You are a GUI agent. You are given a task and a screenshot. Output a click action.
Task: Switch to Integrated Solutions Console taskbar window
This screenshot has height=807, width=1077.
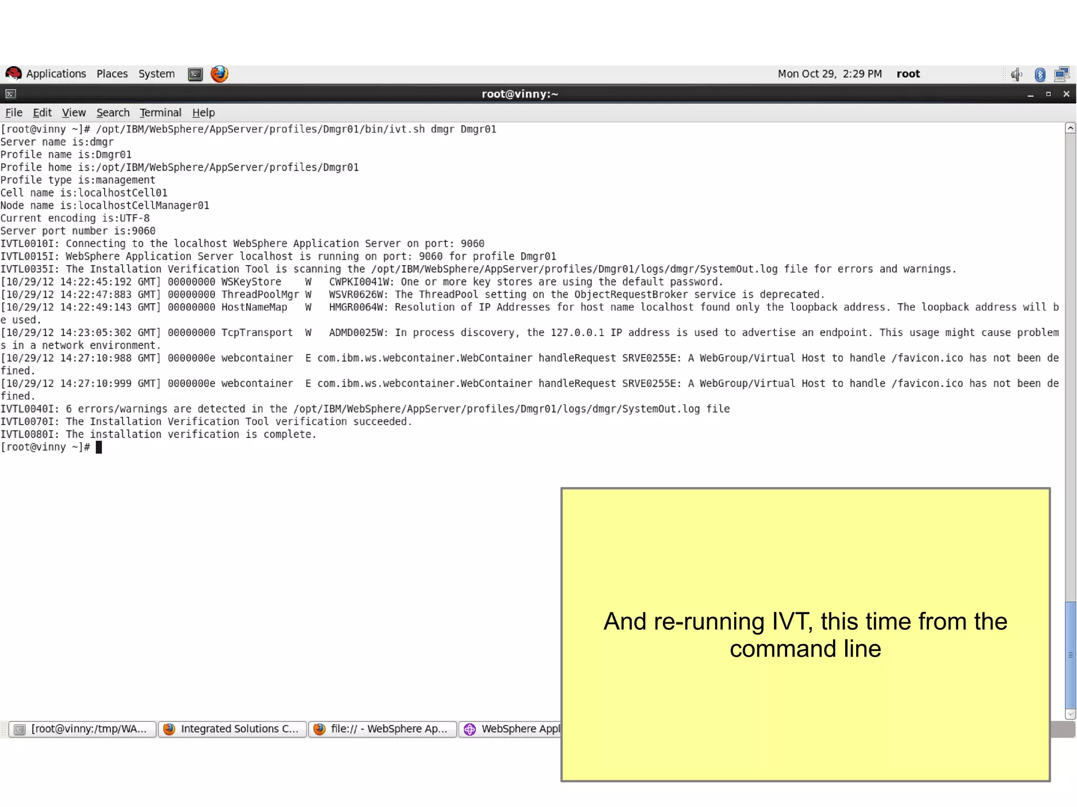coord(232,729)
